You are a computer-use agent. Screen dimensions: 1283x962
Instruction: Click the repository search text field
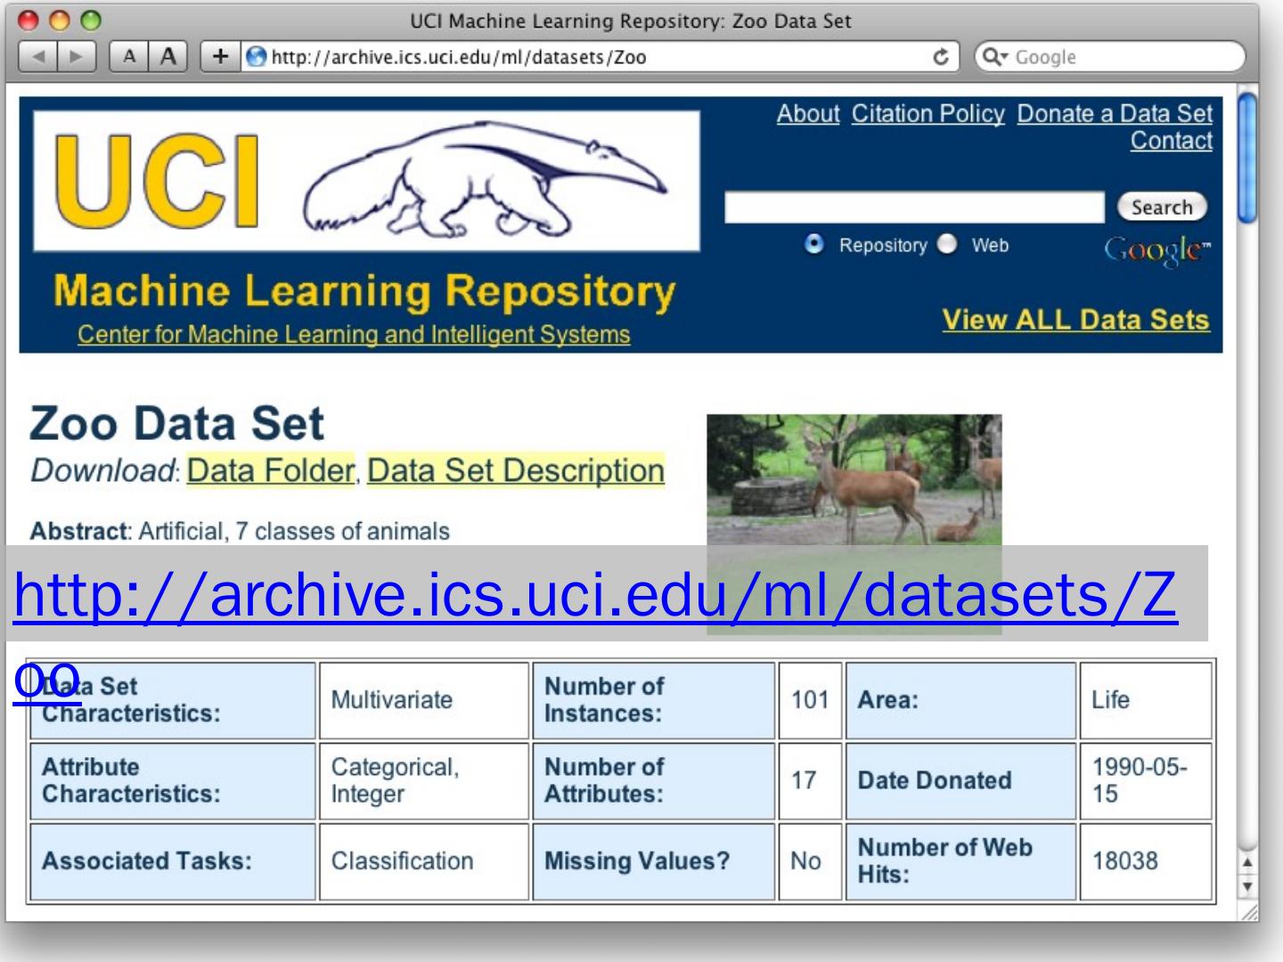(x=913, y=208)
